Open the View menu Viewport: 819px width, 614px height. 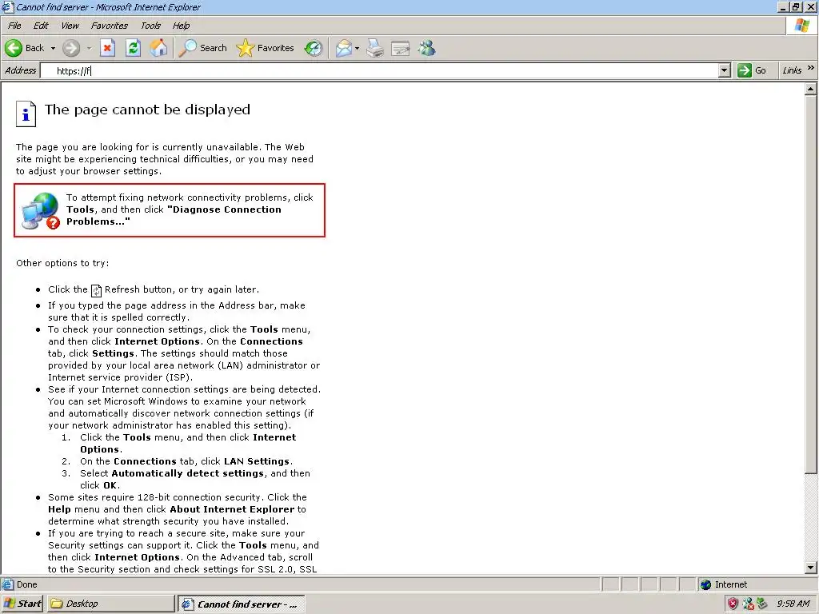tap(70, 26)
